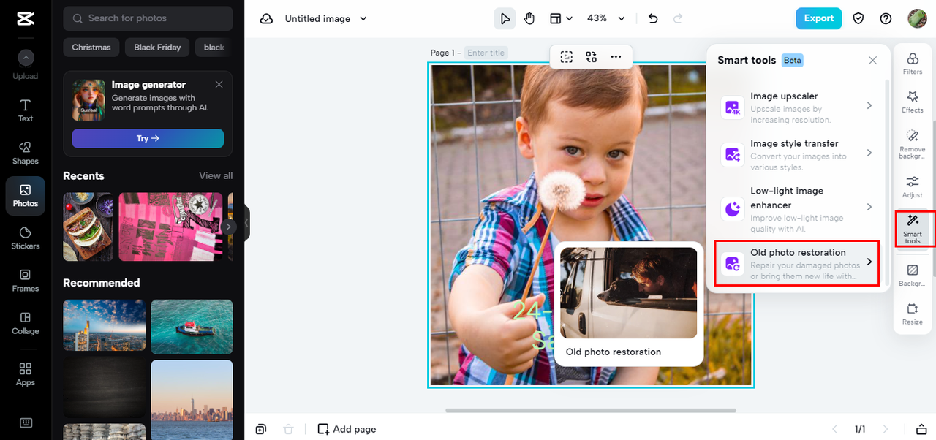Select the boat on turquoise water photo
The image size is (936, 440).
192,326
